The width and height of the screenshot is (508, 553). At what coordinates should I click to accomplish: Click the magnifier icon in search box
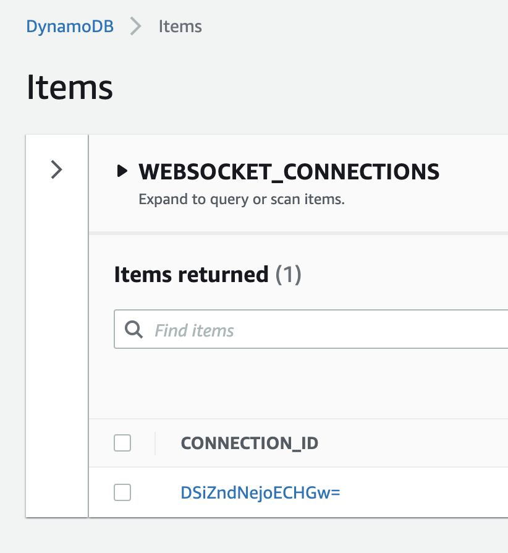[134, 330]
